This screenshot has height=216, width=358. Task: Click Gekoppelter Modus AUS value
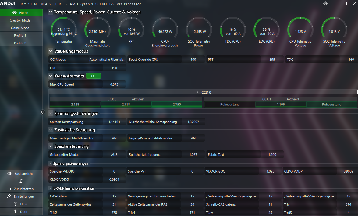point(114,155)
